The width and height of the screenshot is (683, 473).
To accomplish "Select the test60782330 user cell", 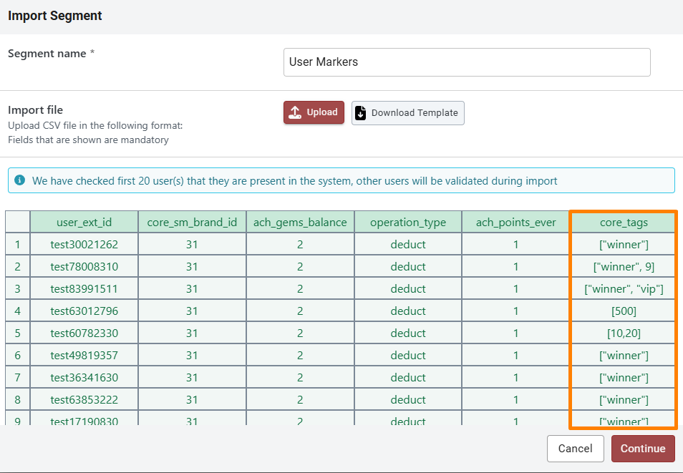I will [84, 333].
